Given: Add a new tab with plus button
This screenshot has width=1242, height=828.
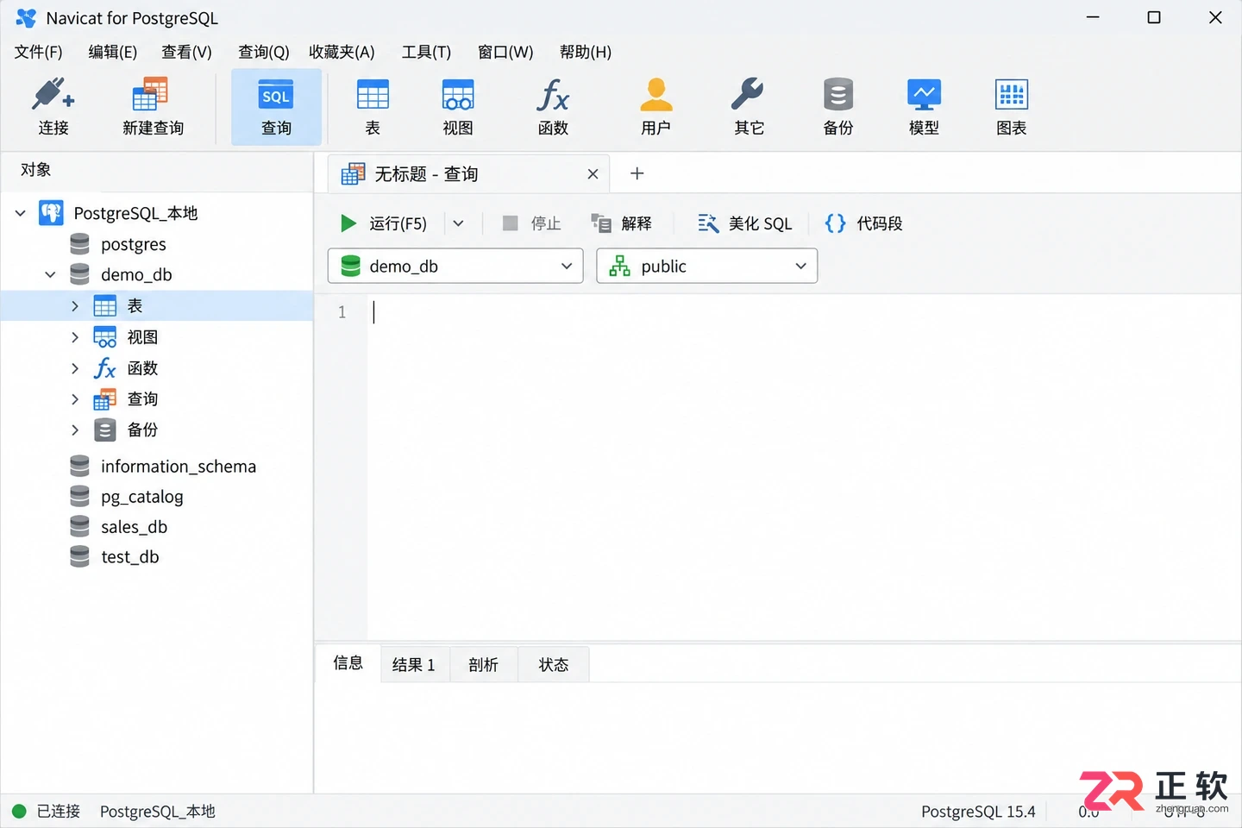Looking at the screenshot, I should [637, 173].
